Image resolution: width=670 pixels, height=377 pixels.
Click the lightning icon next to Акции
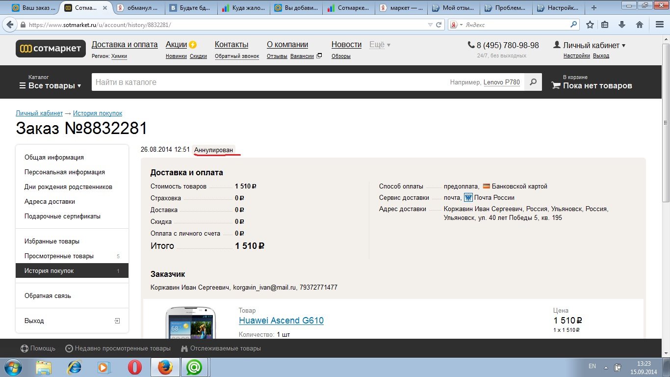(x=193, y=45)
